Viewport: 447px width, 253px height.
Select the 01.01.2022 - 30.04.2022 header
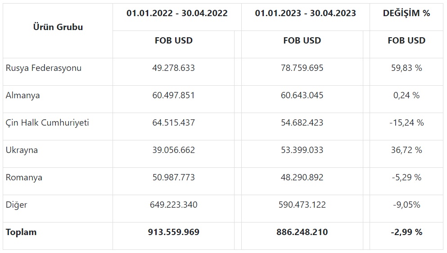177,13
